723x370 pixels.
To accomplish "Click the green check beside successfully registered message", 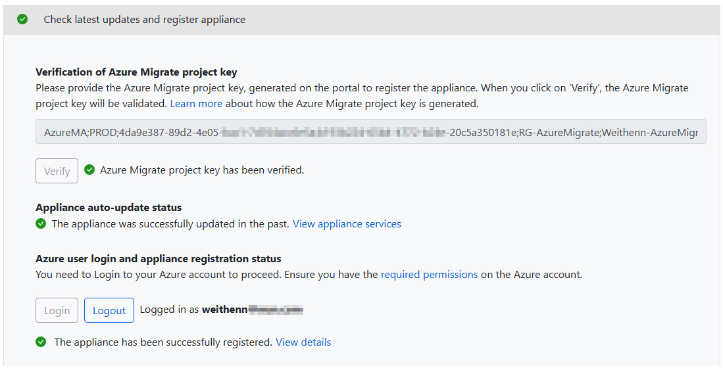I will coord(41,342).
